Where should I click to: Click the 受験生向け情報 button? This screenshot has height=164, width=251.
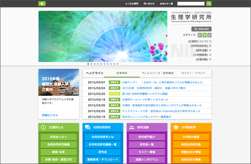click(191, 152)
